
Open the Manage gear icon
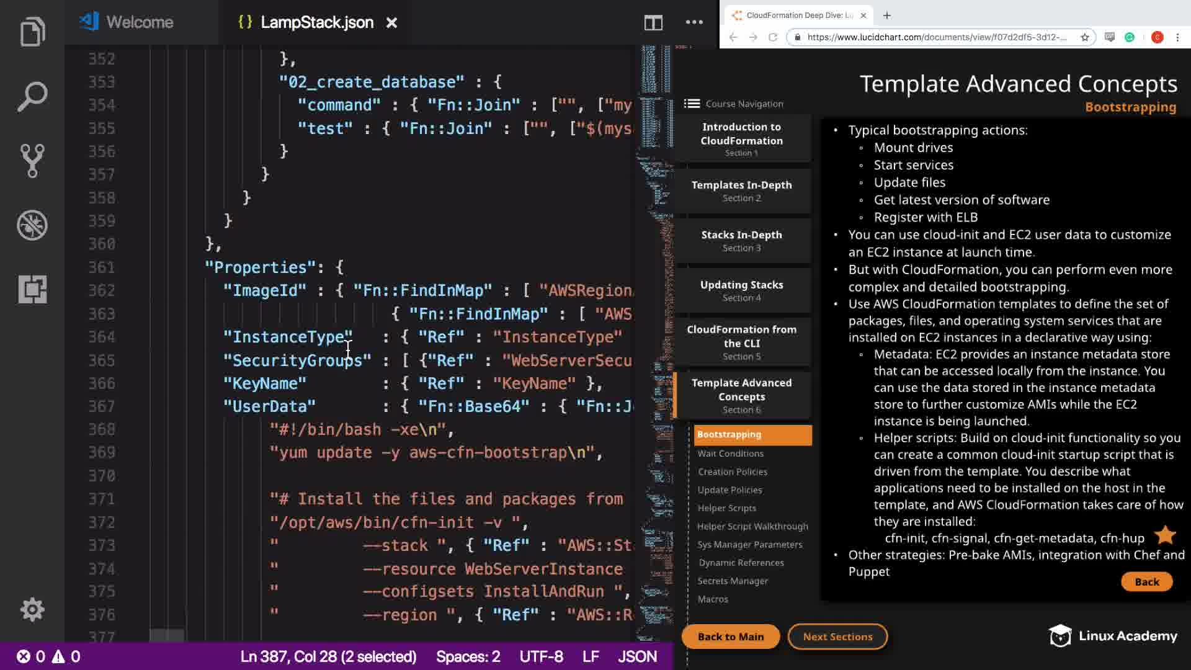(x=32, y=609)
